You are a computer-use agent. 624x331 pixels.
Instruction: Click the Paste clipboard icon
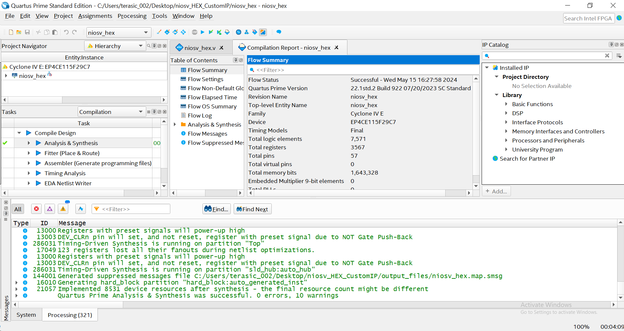pyautogui.click(x=55, y=32)
